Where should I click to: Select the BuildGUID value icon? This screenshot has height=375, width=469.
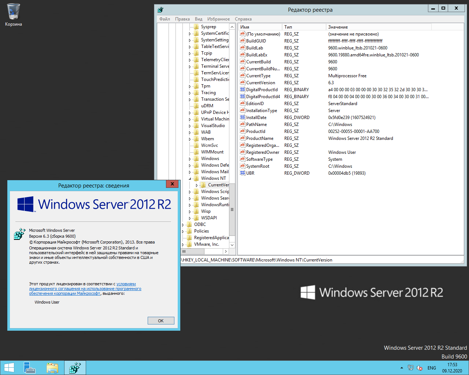pyautogui.click(x=242, y=41)
